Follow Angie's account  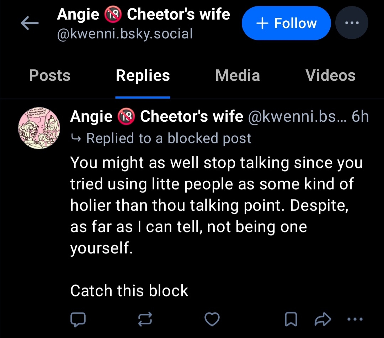[286, 23]
